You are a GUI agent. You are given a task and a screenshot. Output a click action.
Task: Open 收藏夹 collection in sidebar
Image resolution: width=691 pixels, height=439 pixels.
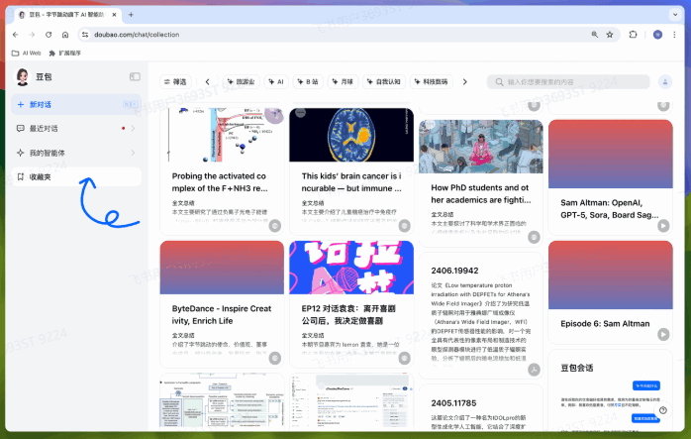click(76, 177)
